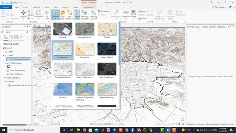Toggle World Terrain Base layer visibility
Screen dimensions: 236x133
[x=8, y=71]
